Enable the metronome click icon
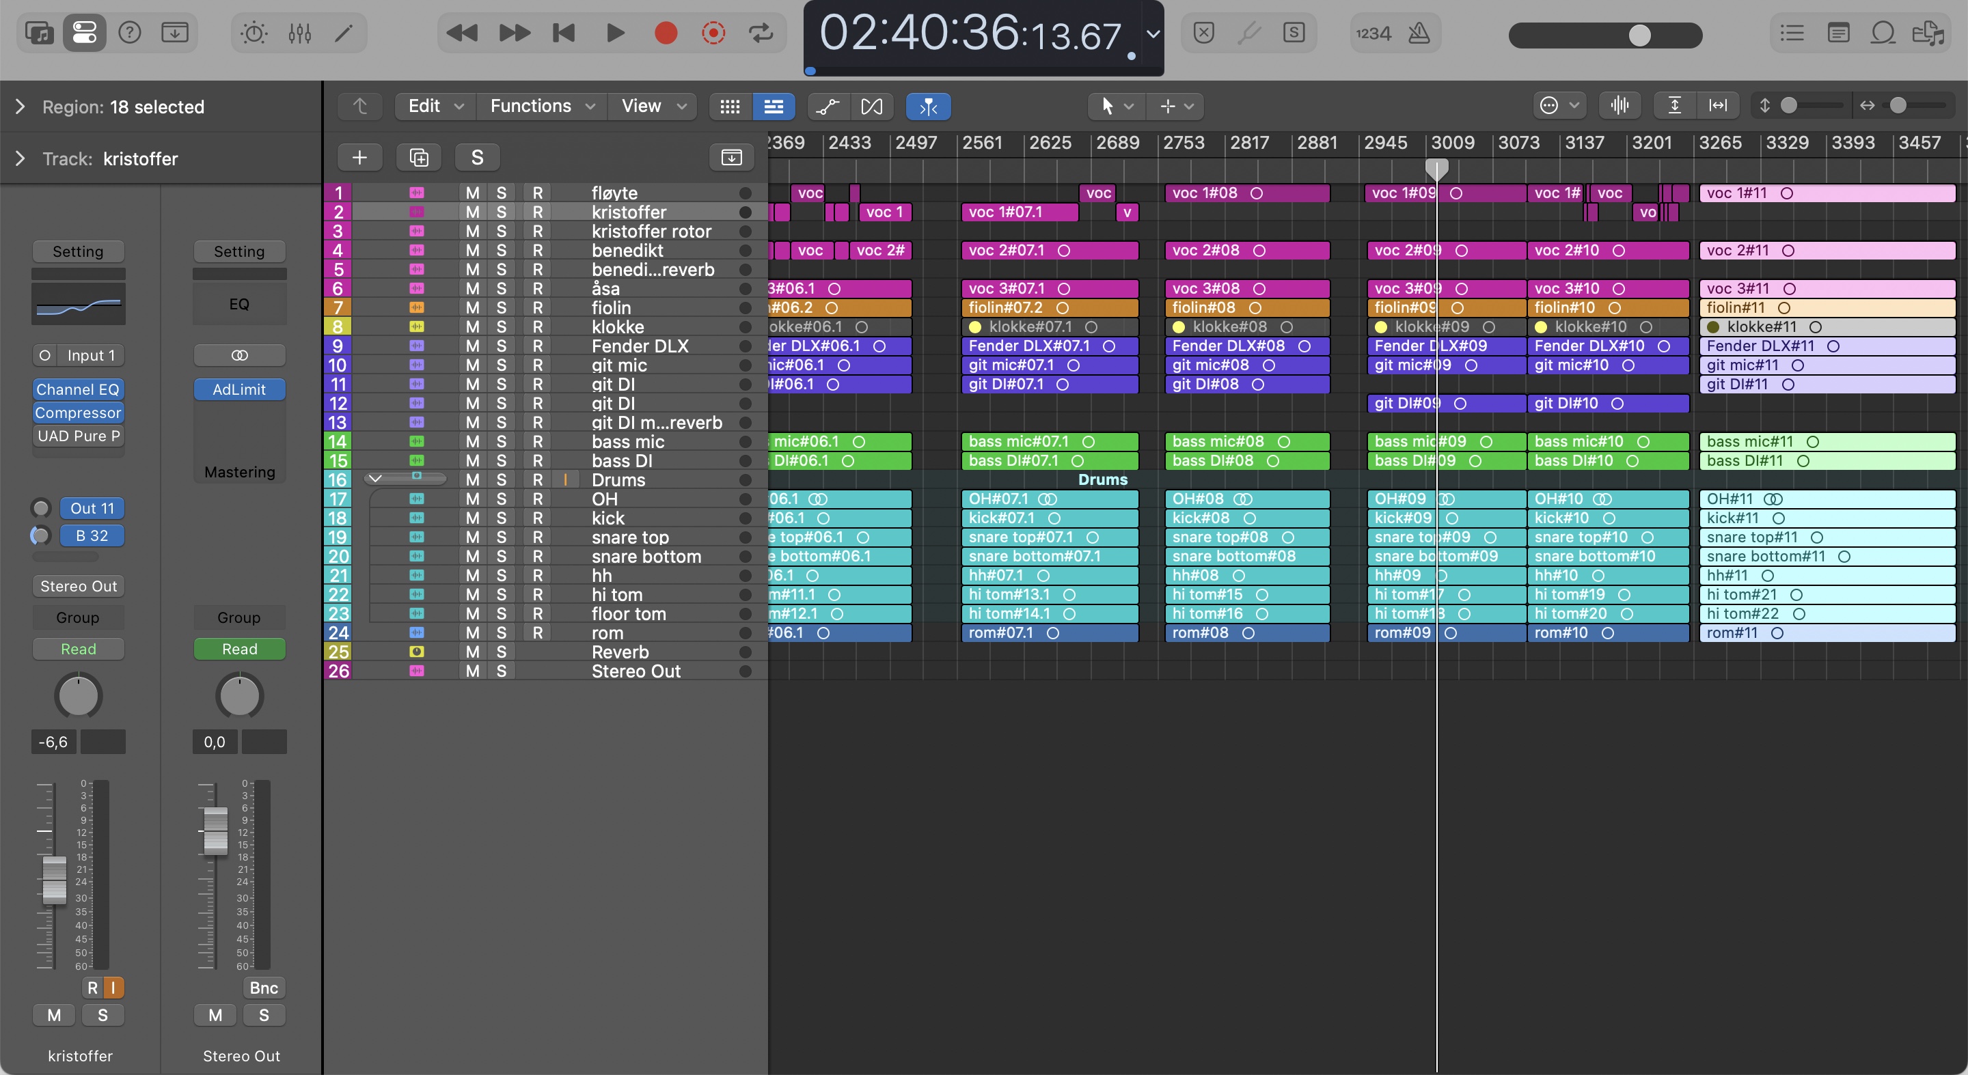This screenshot has height=1075, width=1968. pos(1419,33)
